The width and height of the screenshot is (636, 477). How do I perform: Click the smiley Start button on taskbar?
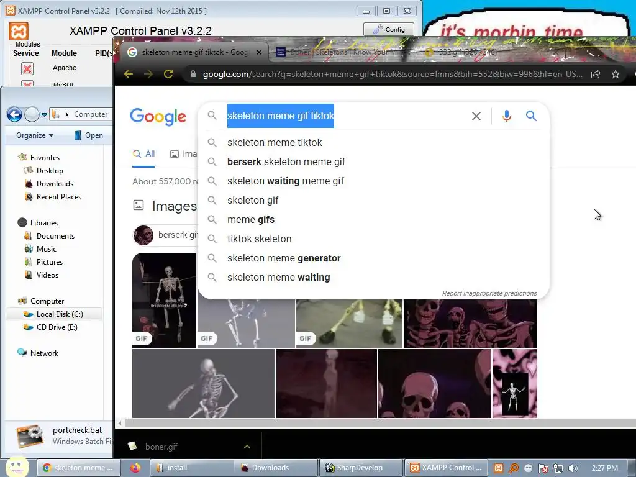tap(17, 467)
